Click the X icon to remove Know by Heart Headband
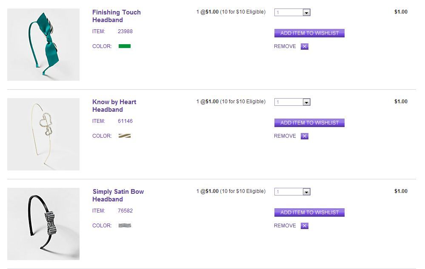The height and width of the screenshot is (269, 425). pyautogui.click(x=304, y=136)
